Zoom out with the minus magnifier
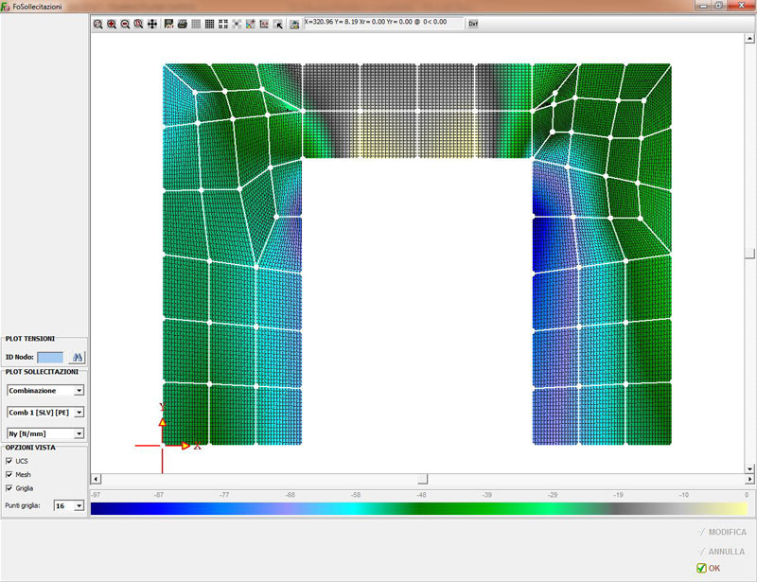The width and height of the screenshot is (757, 582). (x=125, y=25)
